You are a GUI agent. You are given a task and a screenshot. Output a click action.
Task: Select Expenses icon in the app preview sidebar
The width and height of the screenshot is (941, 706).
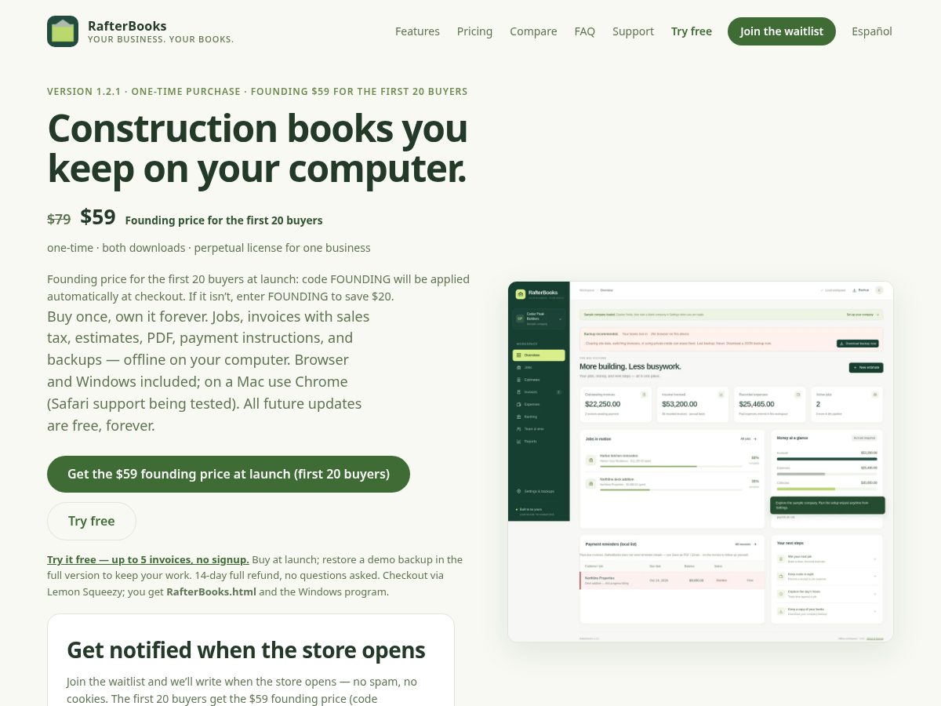point(519,404)
